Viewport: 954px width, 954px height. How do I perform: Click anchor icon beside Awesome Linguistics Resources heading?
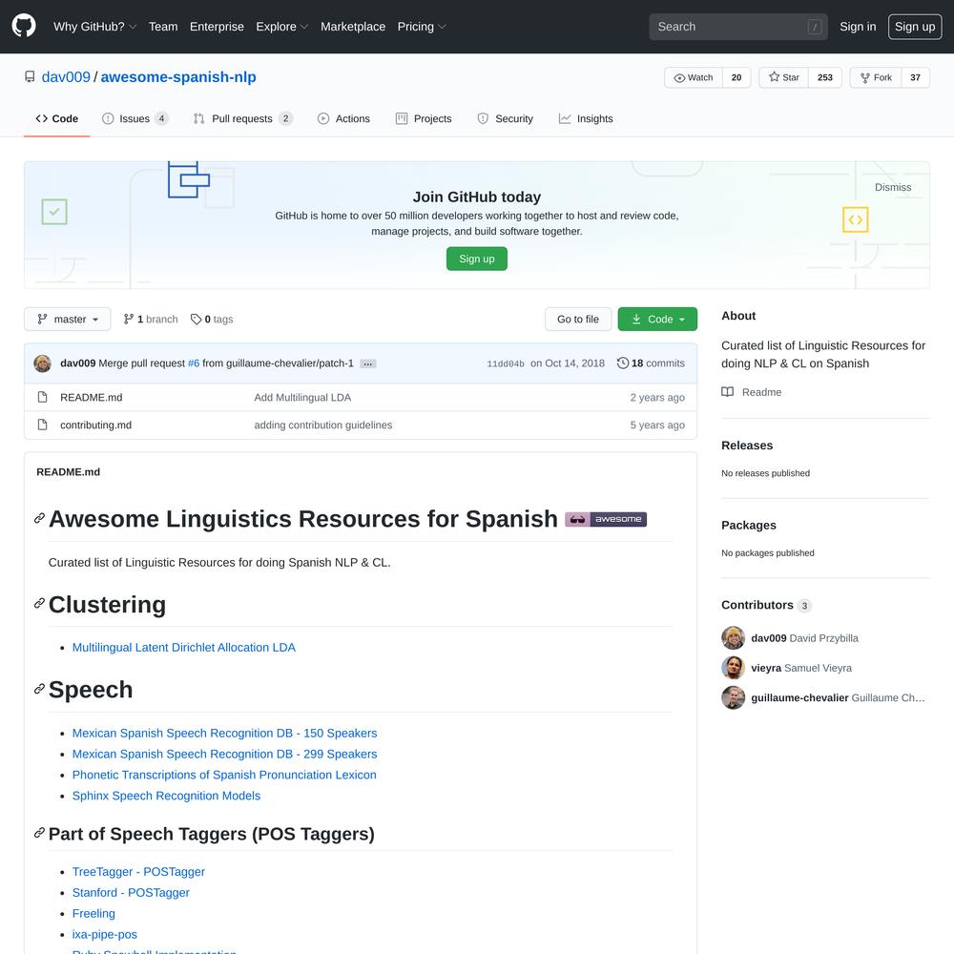pyautogui.click(x=39, y=518)
